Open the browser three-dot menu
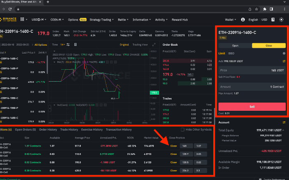This screenshot has height=180, width=289. click(284, 9)
